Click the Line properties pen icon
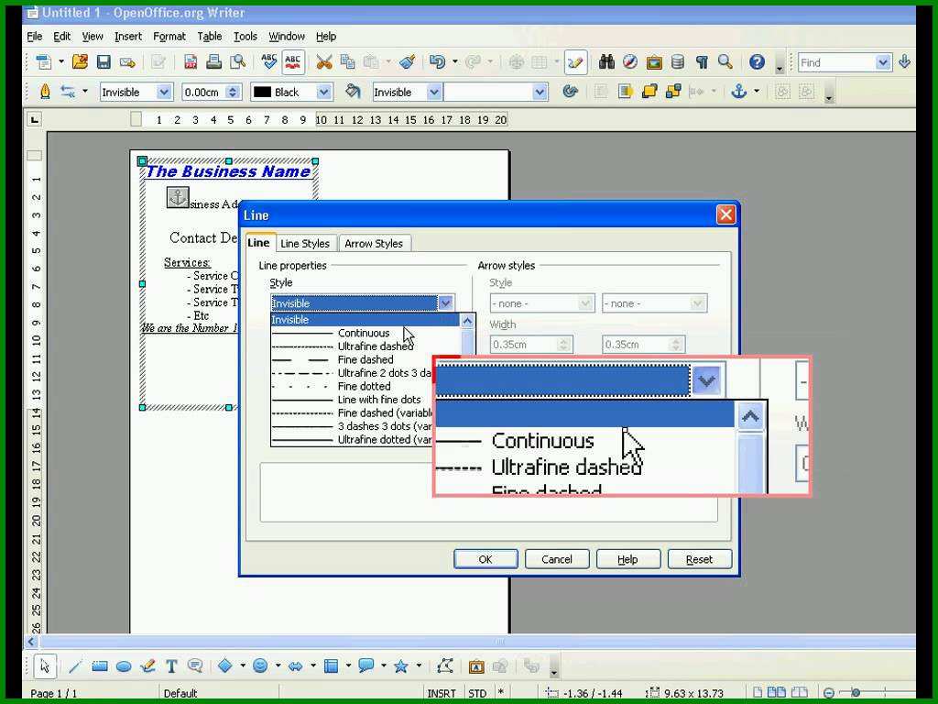This screenshot has width=938, height=704. coord(44,92)
